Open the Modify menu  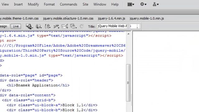coord(33,4)
